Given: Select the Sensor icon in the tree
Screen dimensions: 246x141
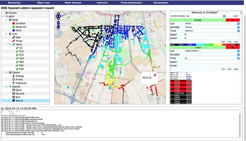Looking at the screenshot, I should (x=6, y=13).
